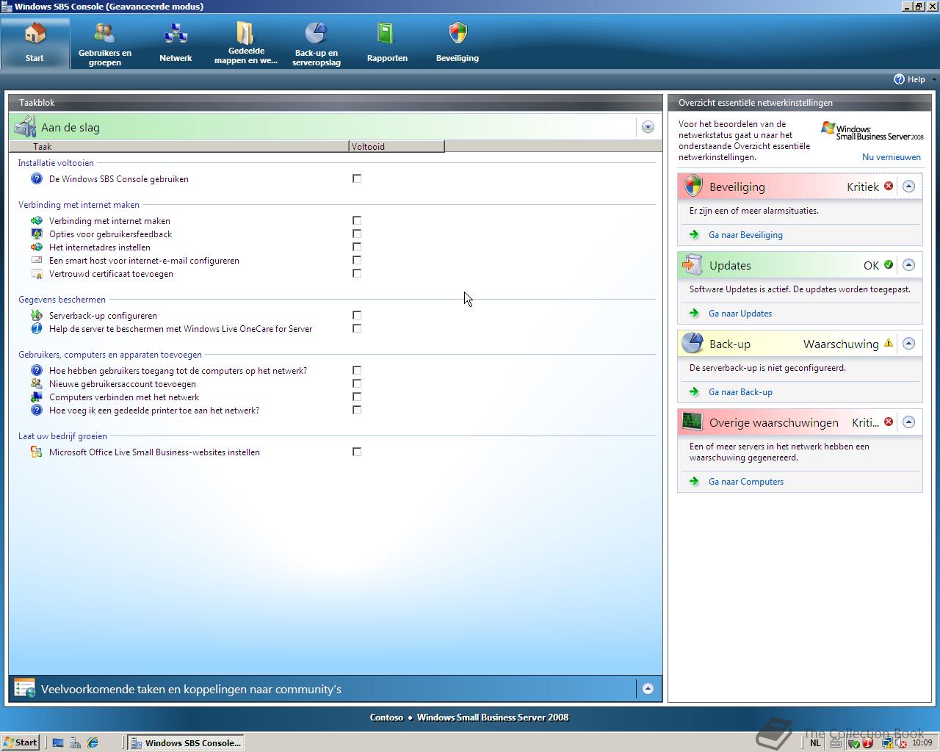Click icon for Serverback-up configureren
Viewport: 940px width, 752px height.
[37, 315]
